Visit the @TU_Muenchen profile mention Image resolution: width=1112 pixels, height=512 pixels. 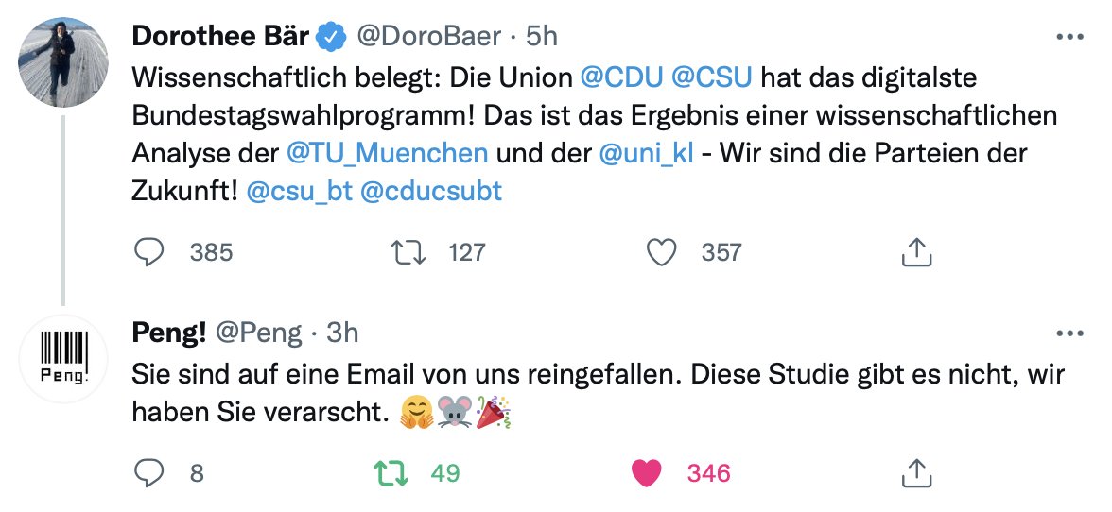tap(387, 152)
